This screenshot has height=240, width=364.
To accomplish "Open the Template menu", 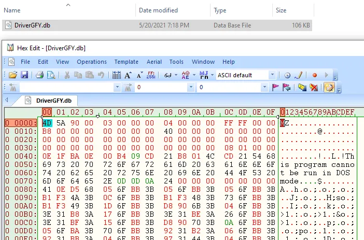I will click(x=127, y=62).
